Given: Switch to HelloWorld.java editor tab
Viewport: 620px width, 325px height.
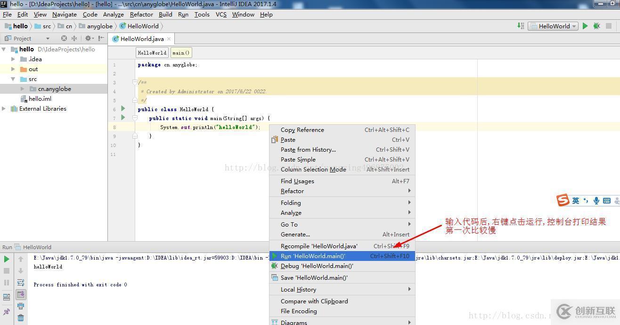Looking at the screenshot, I should coord(142,39).
